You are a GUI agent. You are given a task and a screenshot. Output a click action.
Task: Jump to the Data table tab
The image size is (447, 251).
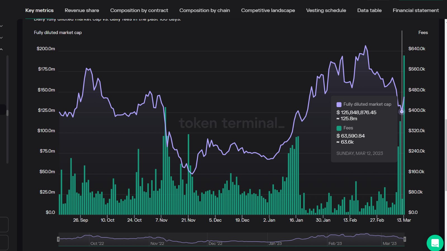369,10
